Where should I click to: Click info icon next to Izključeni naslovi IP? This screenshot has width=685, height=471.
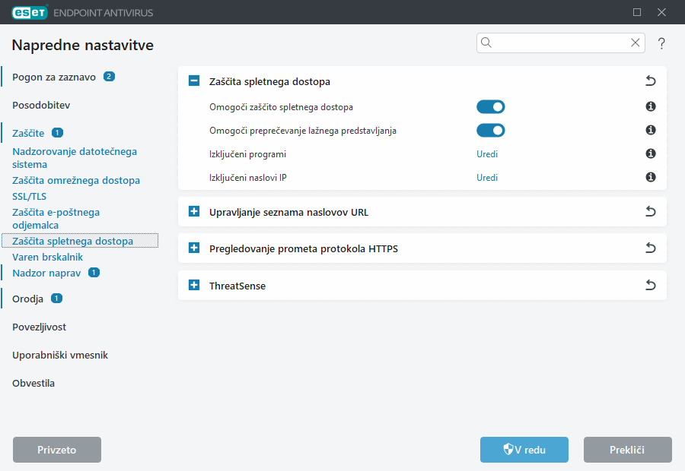651,177
